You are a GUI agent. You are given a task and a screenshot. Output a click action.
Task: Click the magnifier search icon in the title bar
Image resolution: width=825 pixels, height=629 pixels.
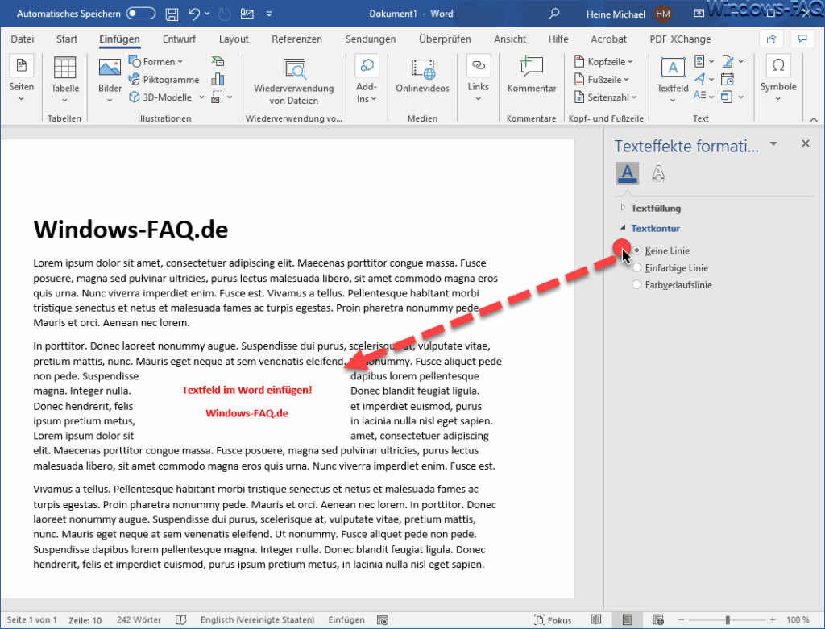pos(553,14)
